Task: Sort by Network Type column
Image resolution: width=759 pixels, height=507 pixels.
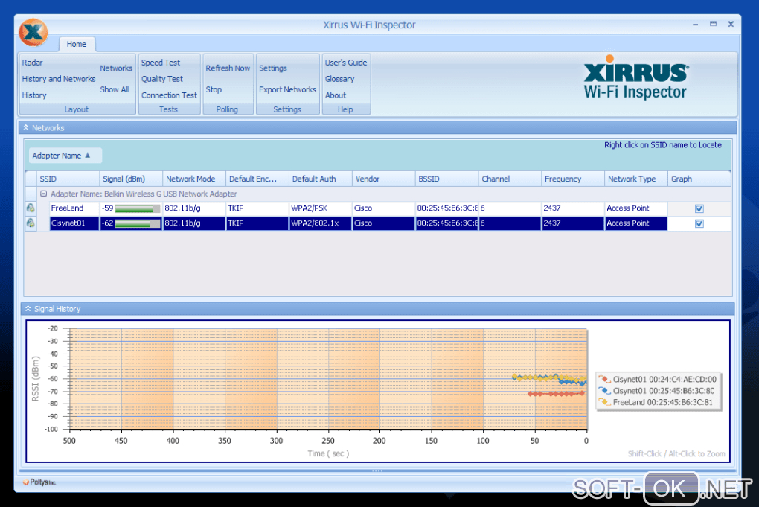Action: click(x=636, y=179)
